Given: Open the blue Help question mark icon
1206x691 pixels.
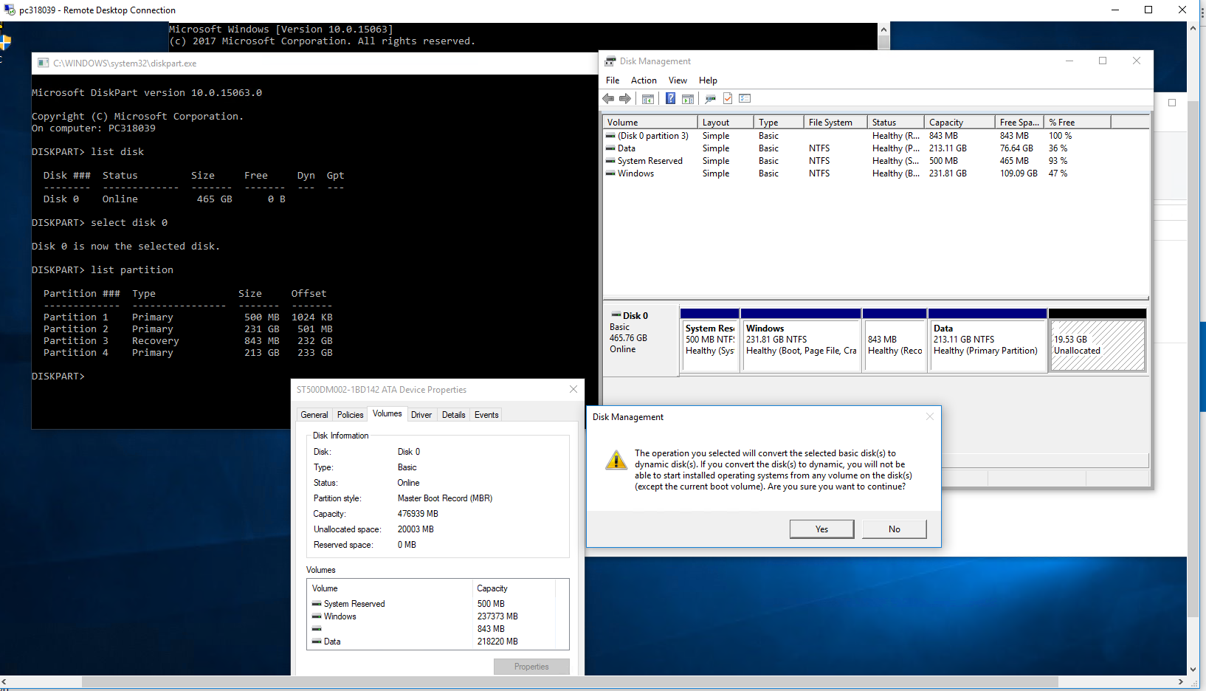Looking at the screenshot, I should pos(670,98).
